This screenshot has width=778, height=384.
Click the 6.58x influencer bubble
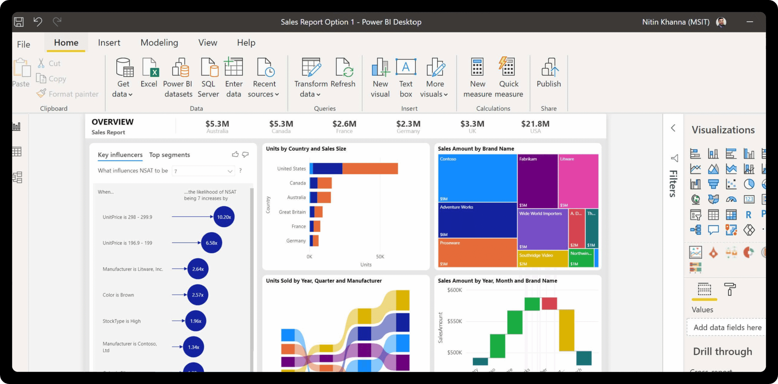tap(212, 243)
